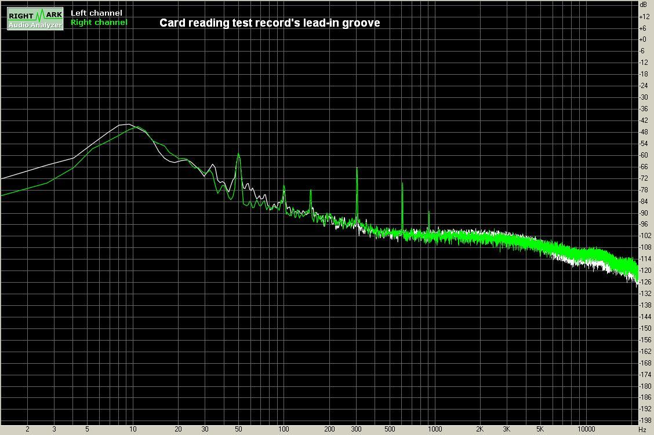Click the +12 dB axis label
Screen dimensions: 654x435
644,17
